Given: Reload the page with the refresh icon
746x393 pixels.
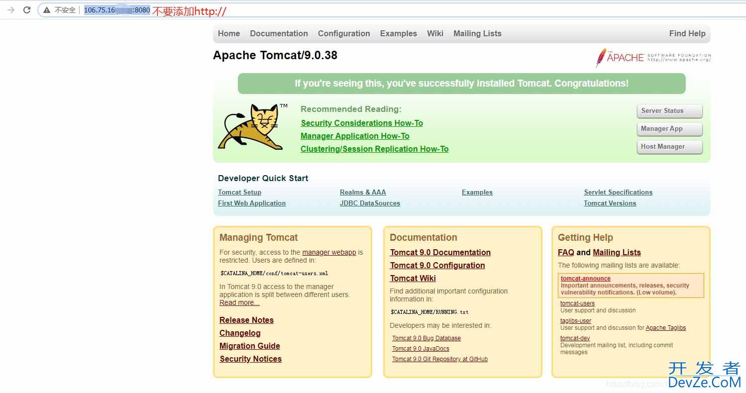Looking at the screenshot, I should [27, 10].
